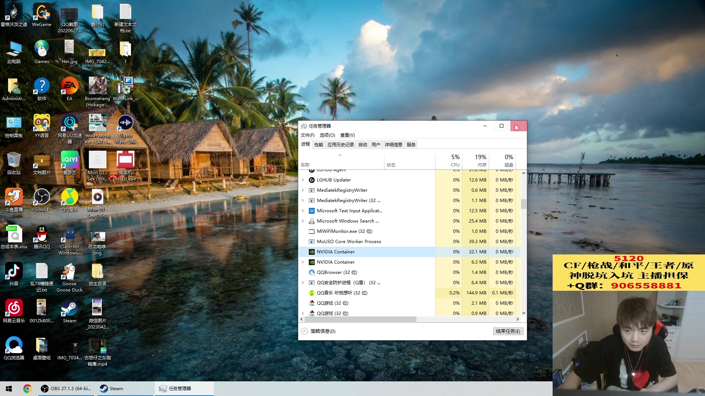Switch to the 性能 tab
The width and height of the screenshot is (705, 396).
click(x=319, y=144)
